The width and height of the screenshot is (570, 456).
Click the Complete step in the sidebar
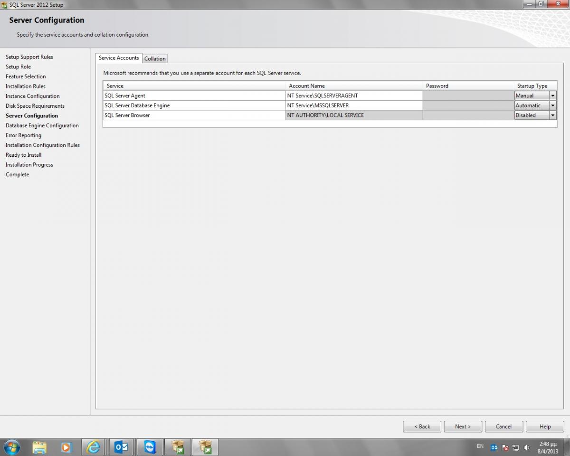tap(17, 175)
